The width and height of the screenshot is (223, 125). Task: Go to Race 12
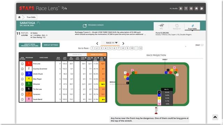pyautogui.click(x=140, y=48)
